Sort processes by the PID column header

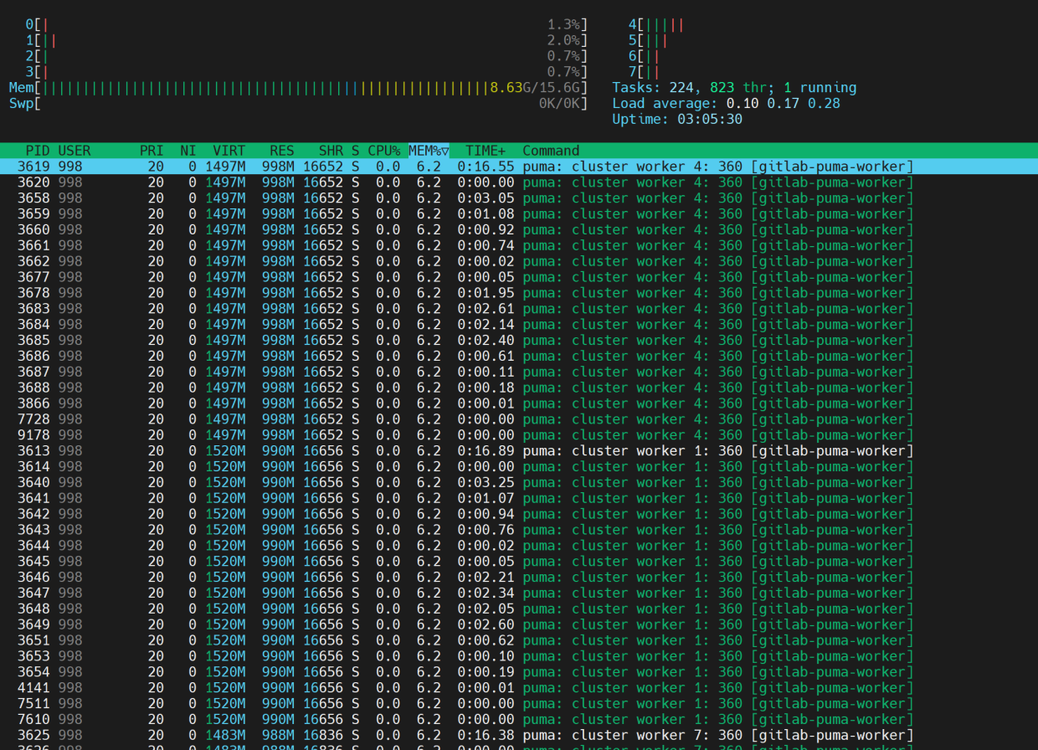point(38,151)
